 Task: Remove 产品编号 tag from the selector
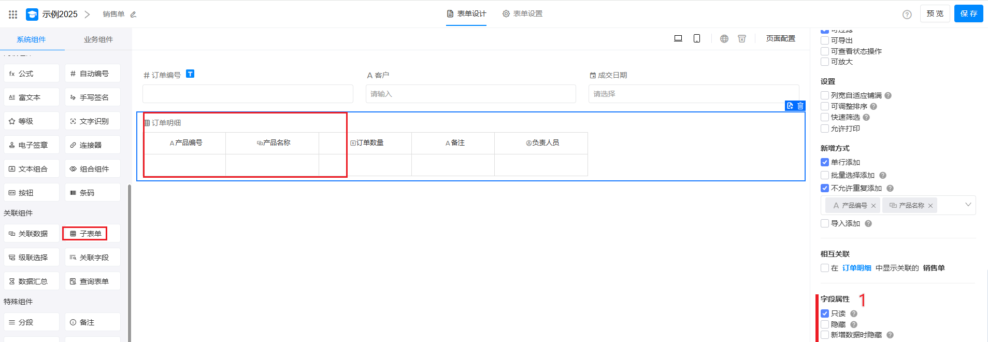874,206
